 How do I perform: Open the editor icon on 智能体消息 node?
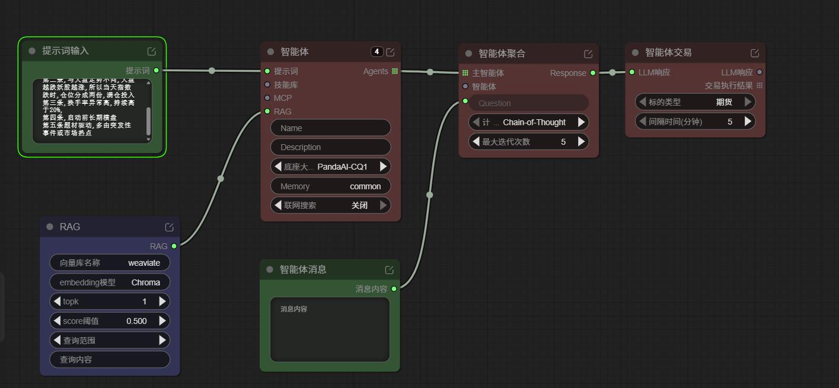pos(389,269)
